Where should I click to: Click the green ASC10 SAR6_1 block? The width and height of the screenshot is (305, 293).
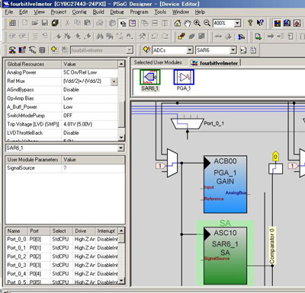(225, 256)
